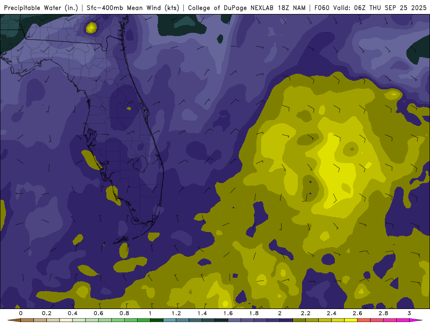Click Lake Okeechobee outline on the Florida map
Screen dimensions: 430x323
[141, 164]
